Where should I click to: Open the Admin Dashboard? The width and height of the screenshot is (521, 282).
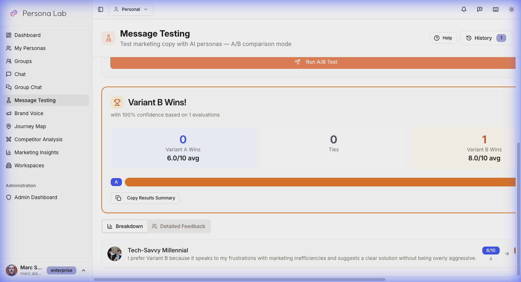tap(46, 197)
